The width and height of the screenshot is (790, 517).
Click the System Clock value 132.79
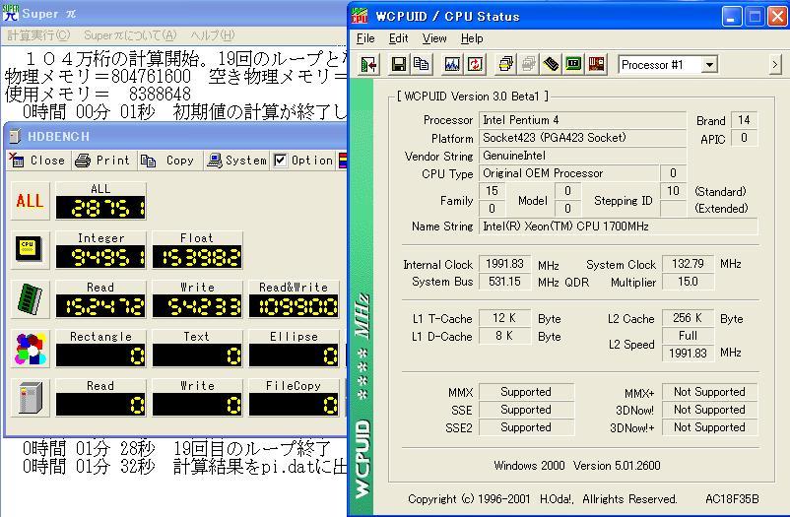point(688,264)
